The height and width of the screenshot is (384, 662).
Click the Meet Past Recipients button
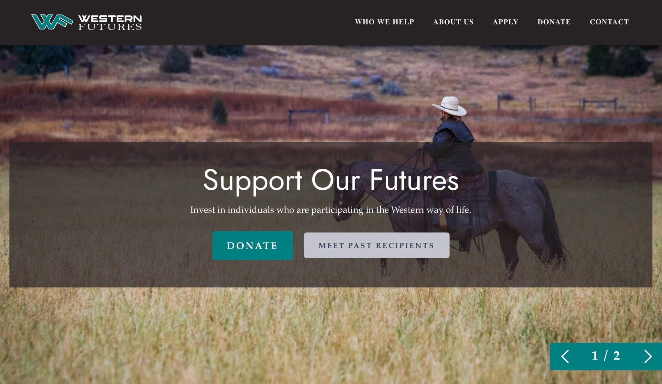coord(377,245)
